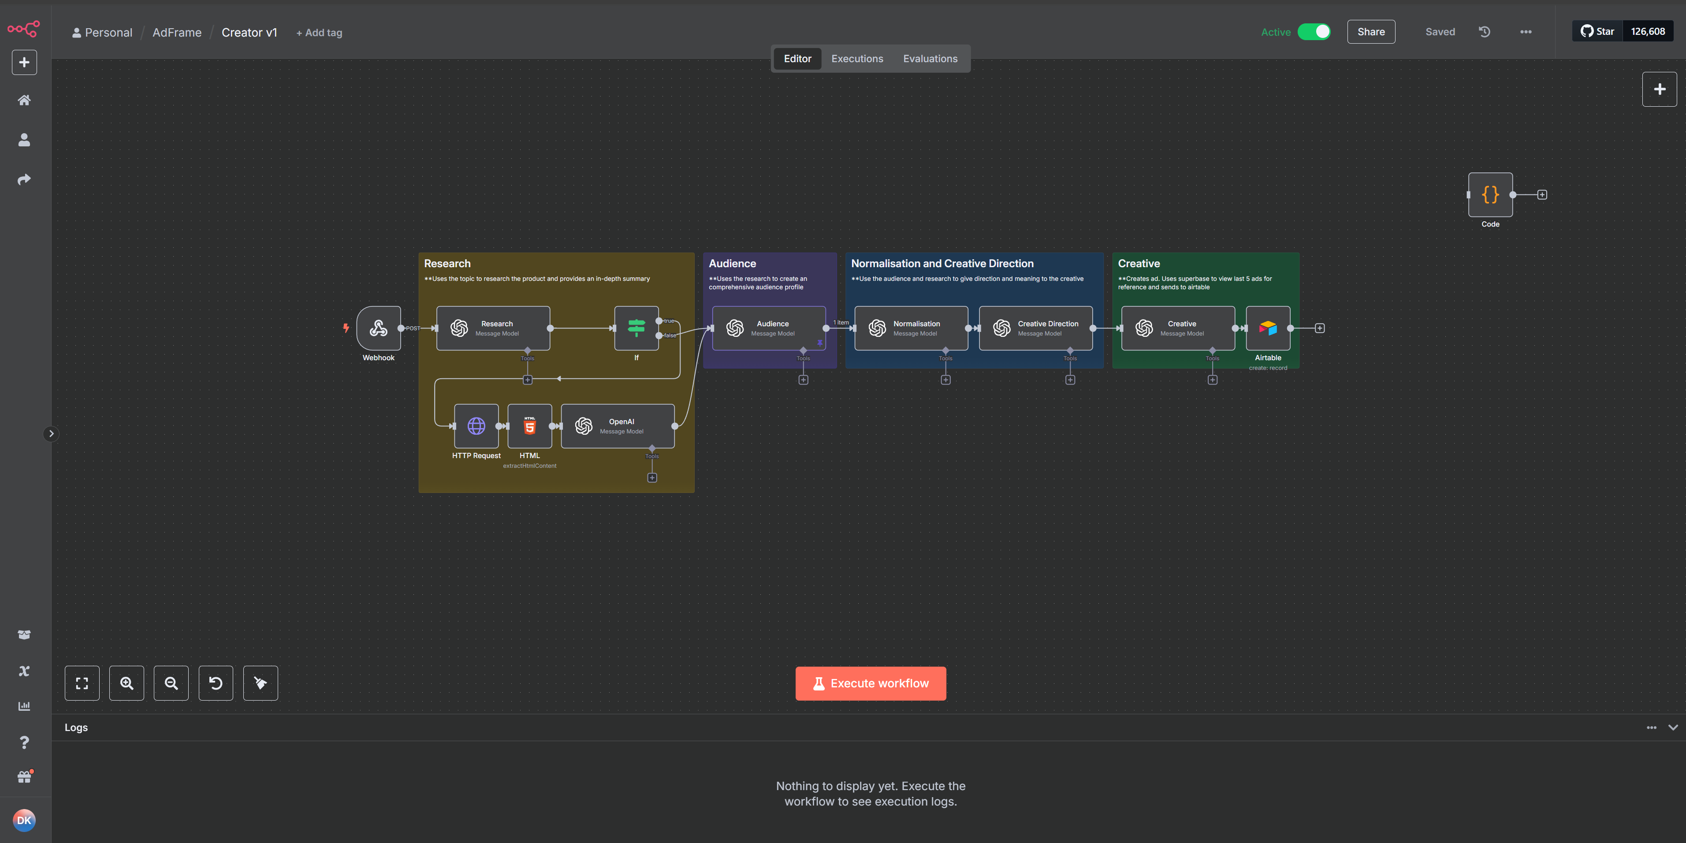Click the zoom to fit canvas button
1686x843 pixels.
(82, 683)
